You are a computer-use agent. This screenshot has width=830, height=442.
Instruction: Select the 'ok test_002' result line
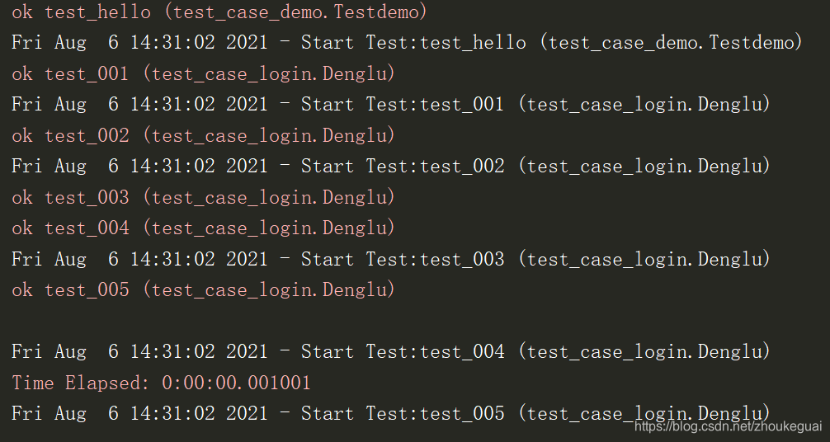pyautogui.click(x=203, y=135)
